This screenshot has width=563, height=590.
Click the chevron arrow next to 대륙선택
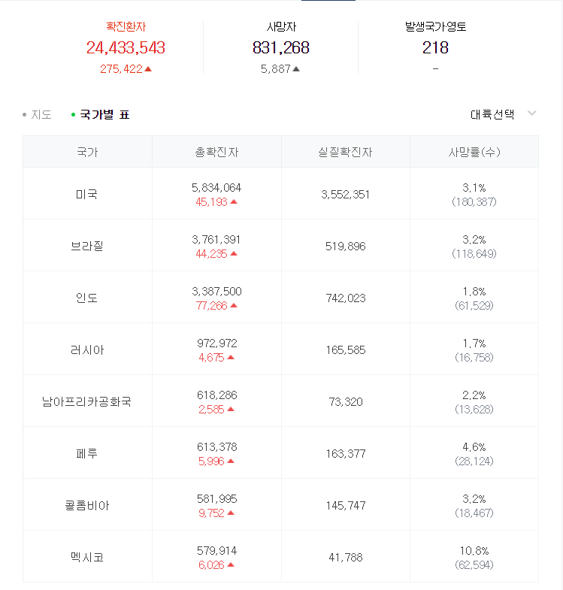(532, 113)
